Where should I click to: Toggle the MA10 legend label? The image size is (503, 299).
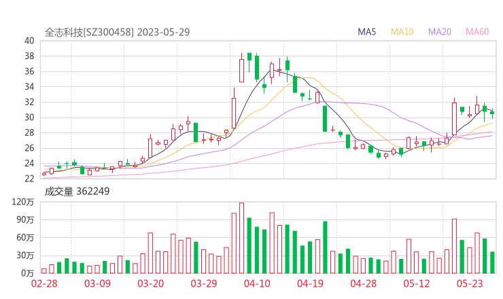(402, 31)
